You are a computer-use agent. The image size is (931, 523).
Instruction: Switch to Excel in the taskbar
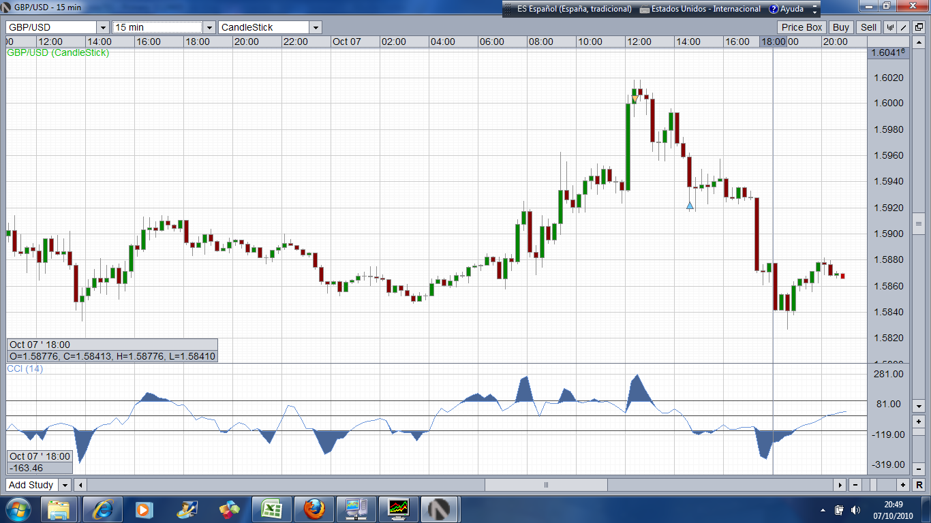(x=271, y=509)
